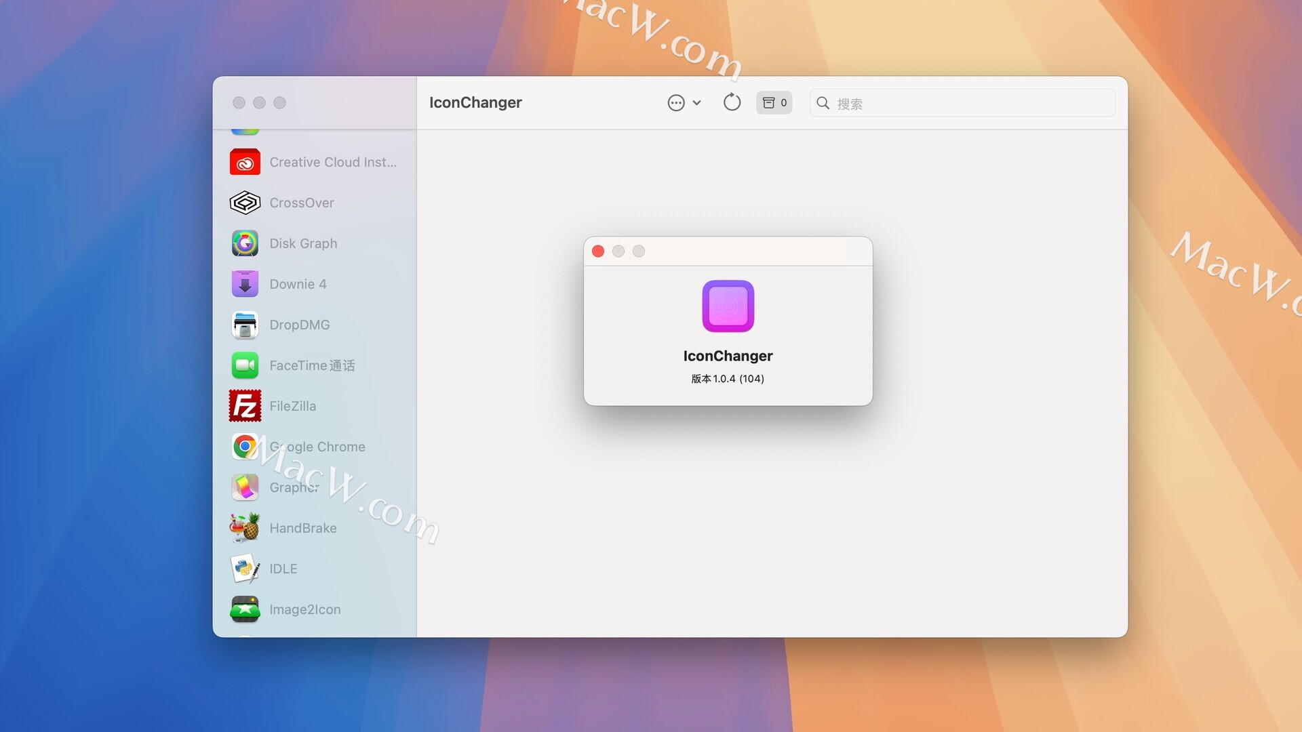Click the IconChanger main window title

pyautogui.click(x=475, y=102)
